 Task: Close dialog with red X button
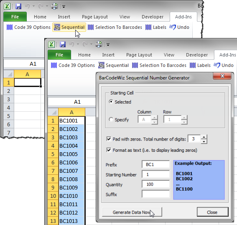(222, 76)
